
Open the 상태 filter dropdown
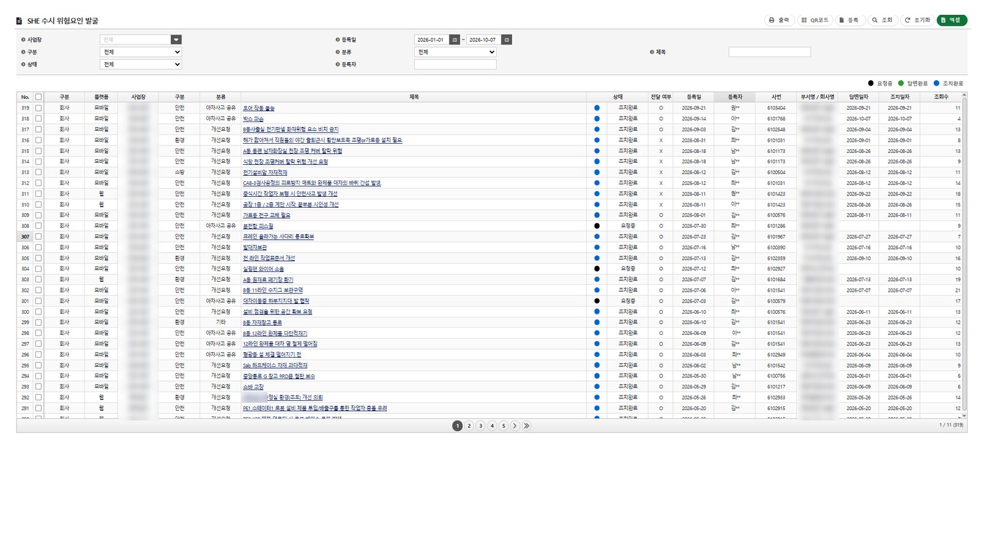[x=141, y=64]
